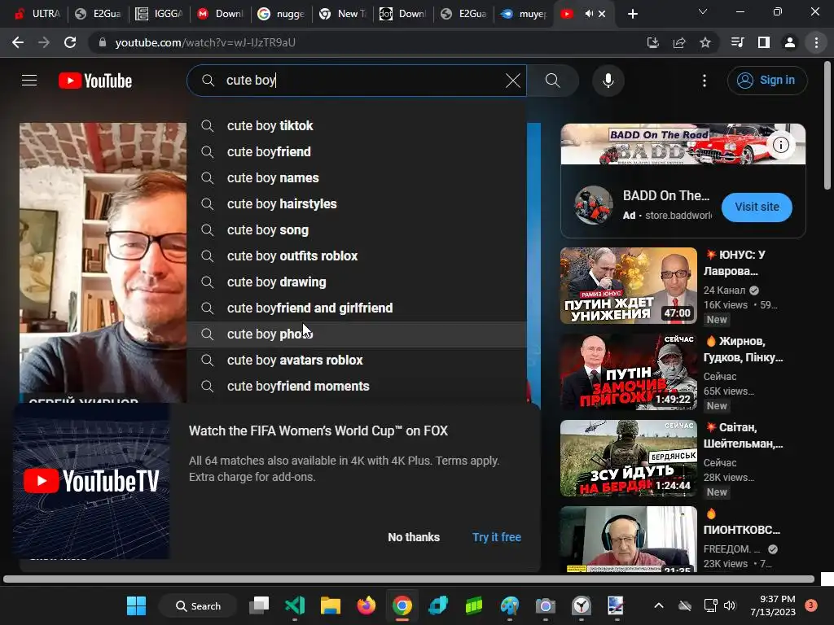
Task: Select suggestion cute boy tiktok
Action: click(x=357, y=126)
